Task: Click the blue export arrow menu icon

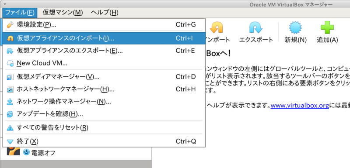Action: (10, 51)
